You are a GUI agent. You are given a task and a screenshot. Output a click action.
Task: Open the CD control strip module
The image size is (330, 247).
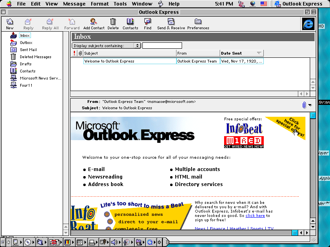pyautogui.click(x=29, y=242)
